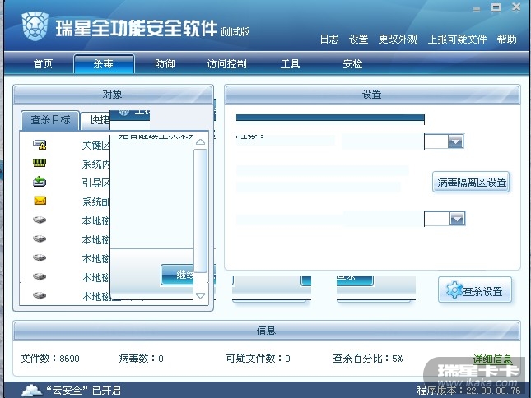Viewport: 531px width, 398px height.
Task: Switch to the 工具 tab
Action: [290, 63]
